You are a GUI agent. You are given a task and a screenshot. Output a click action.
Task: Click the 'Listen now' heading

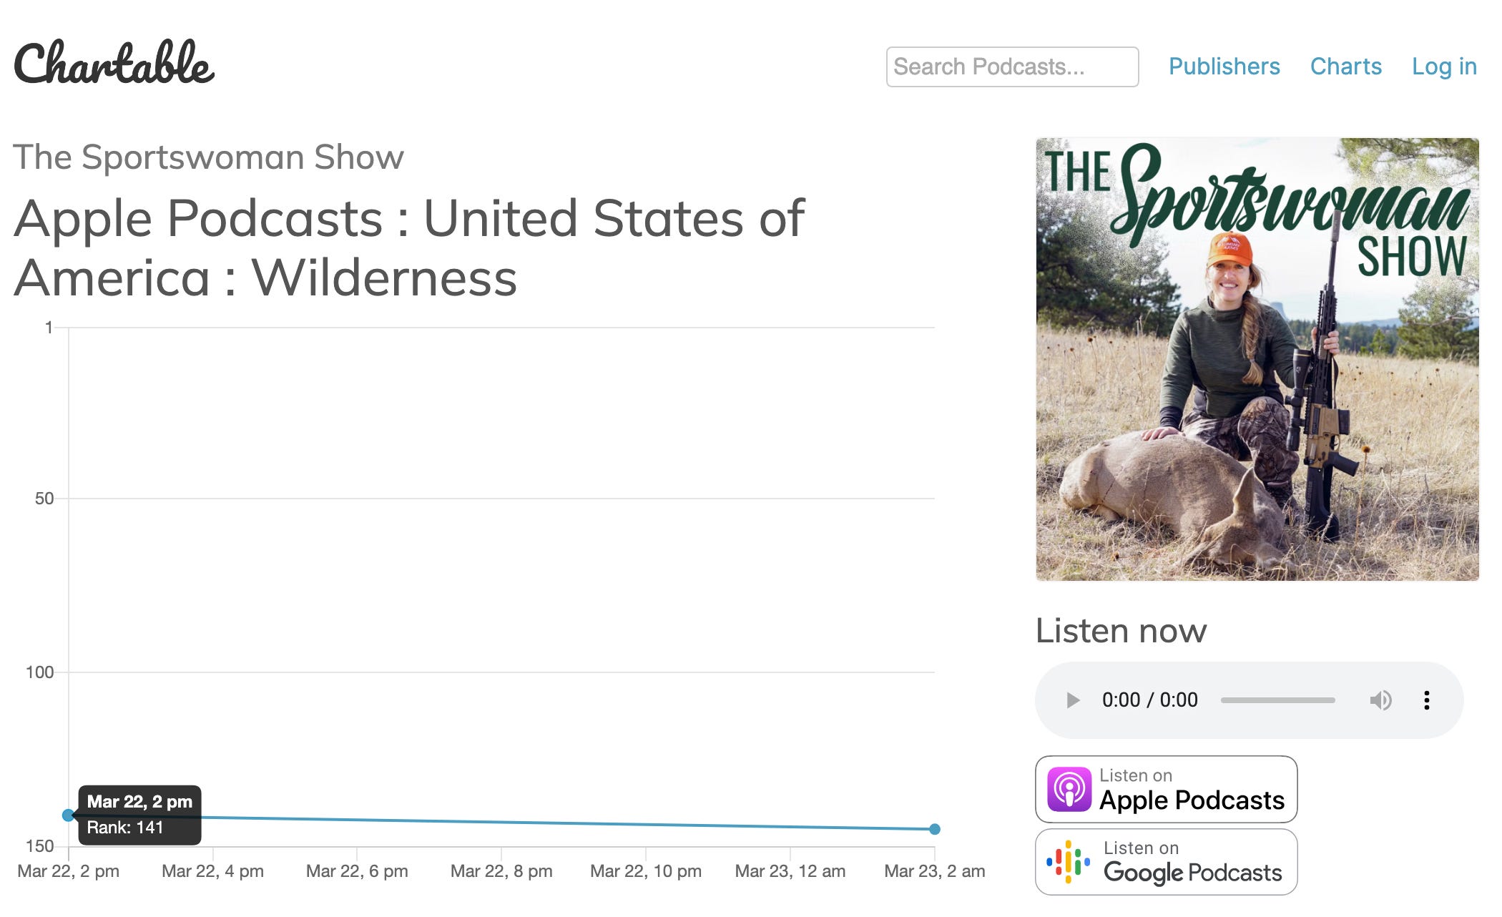pyautogui.click(x=1121, y=631)
